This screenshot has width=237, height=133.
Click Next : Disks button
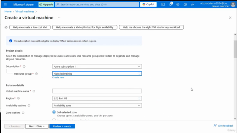(37, 126)
